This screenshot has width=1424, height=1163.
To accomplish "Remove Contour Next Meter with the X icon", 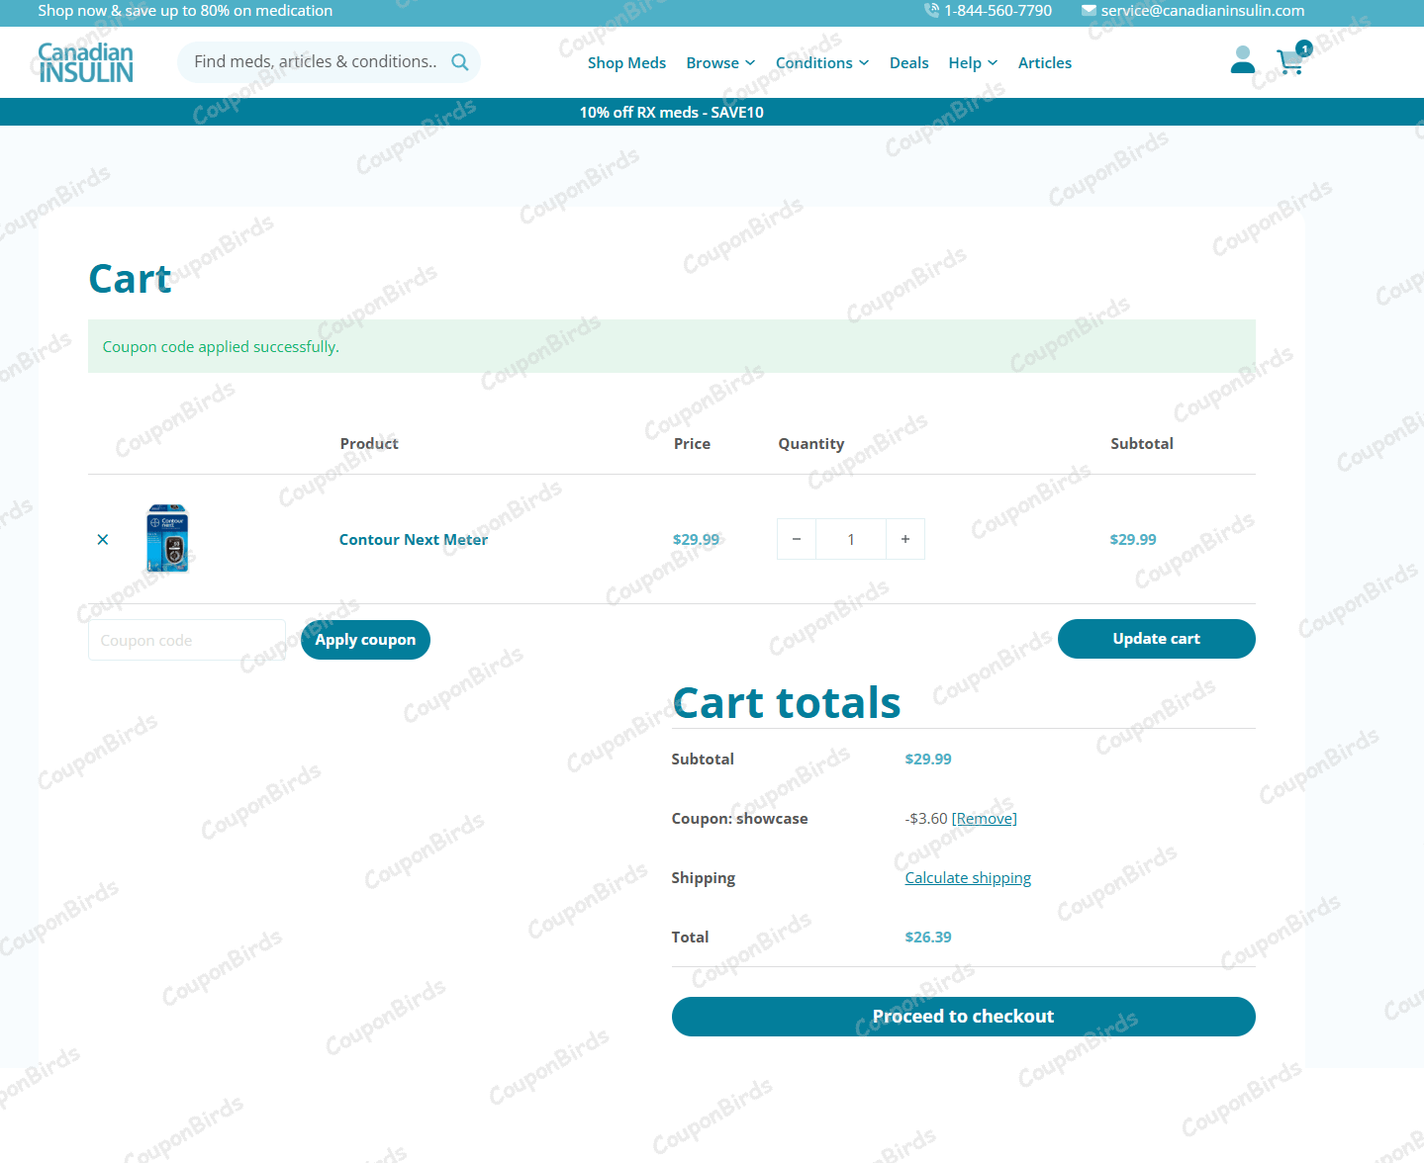I will point(103,540).
